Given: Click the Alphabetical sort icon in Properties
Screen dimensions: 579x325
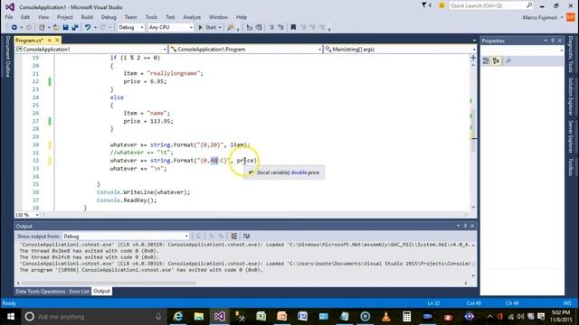Looking at the screenshot, I should click(x=497, y=60).
